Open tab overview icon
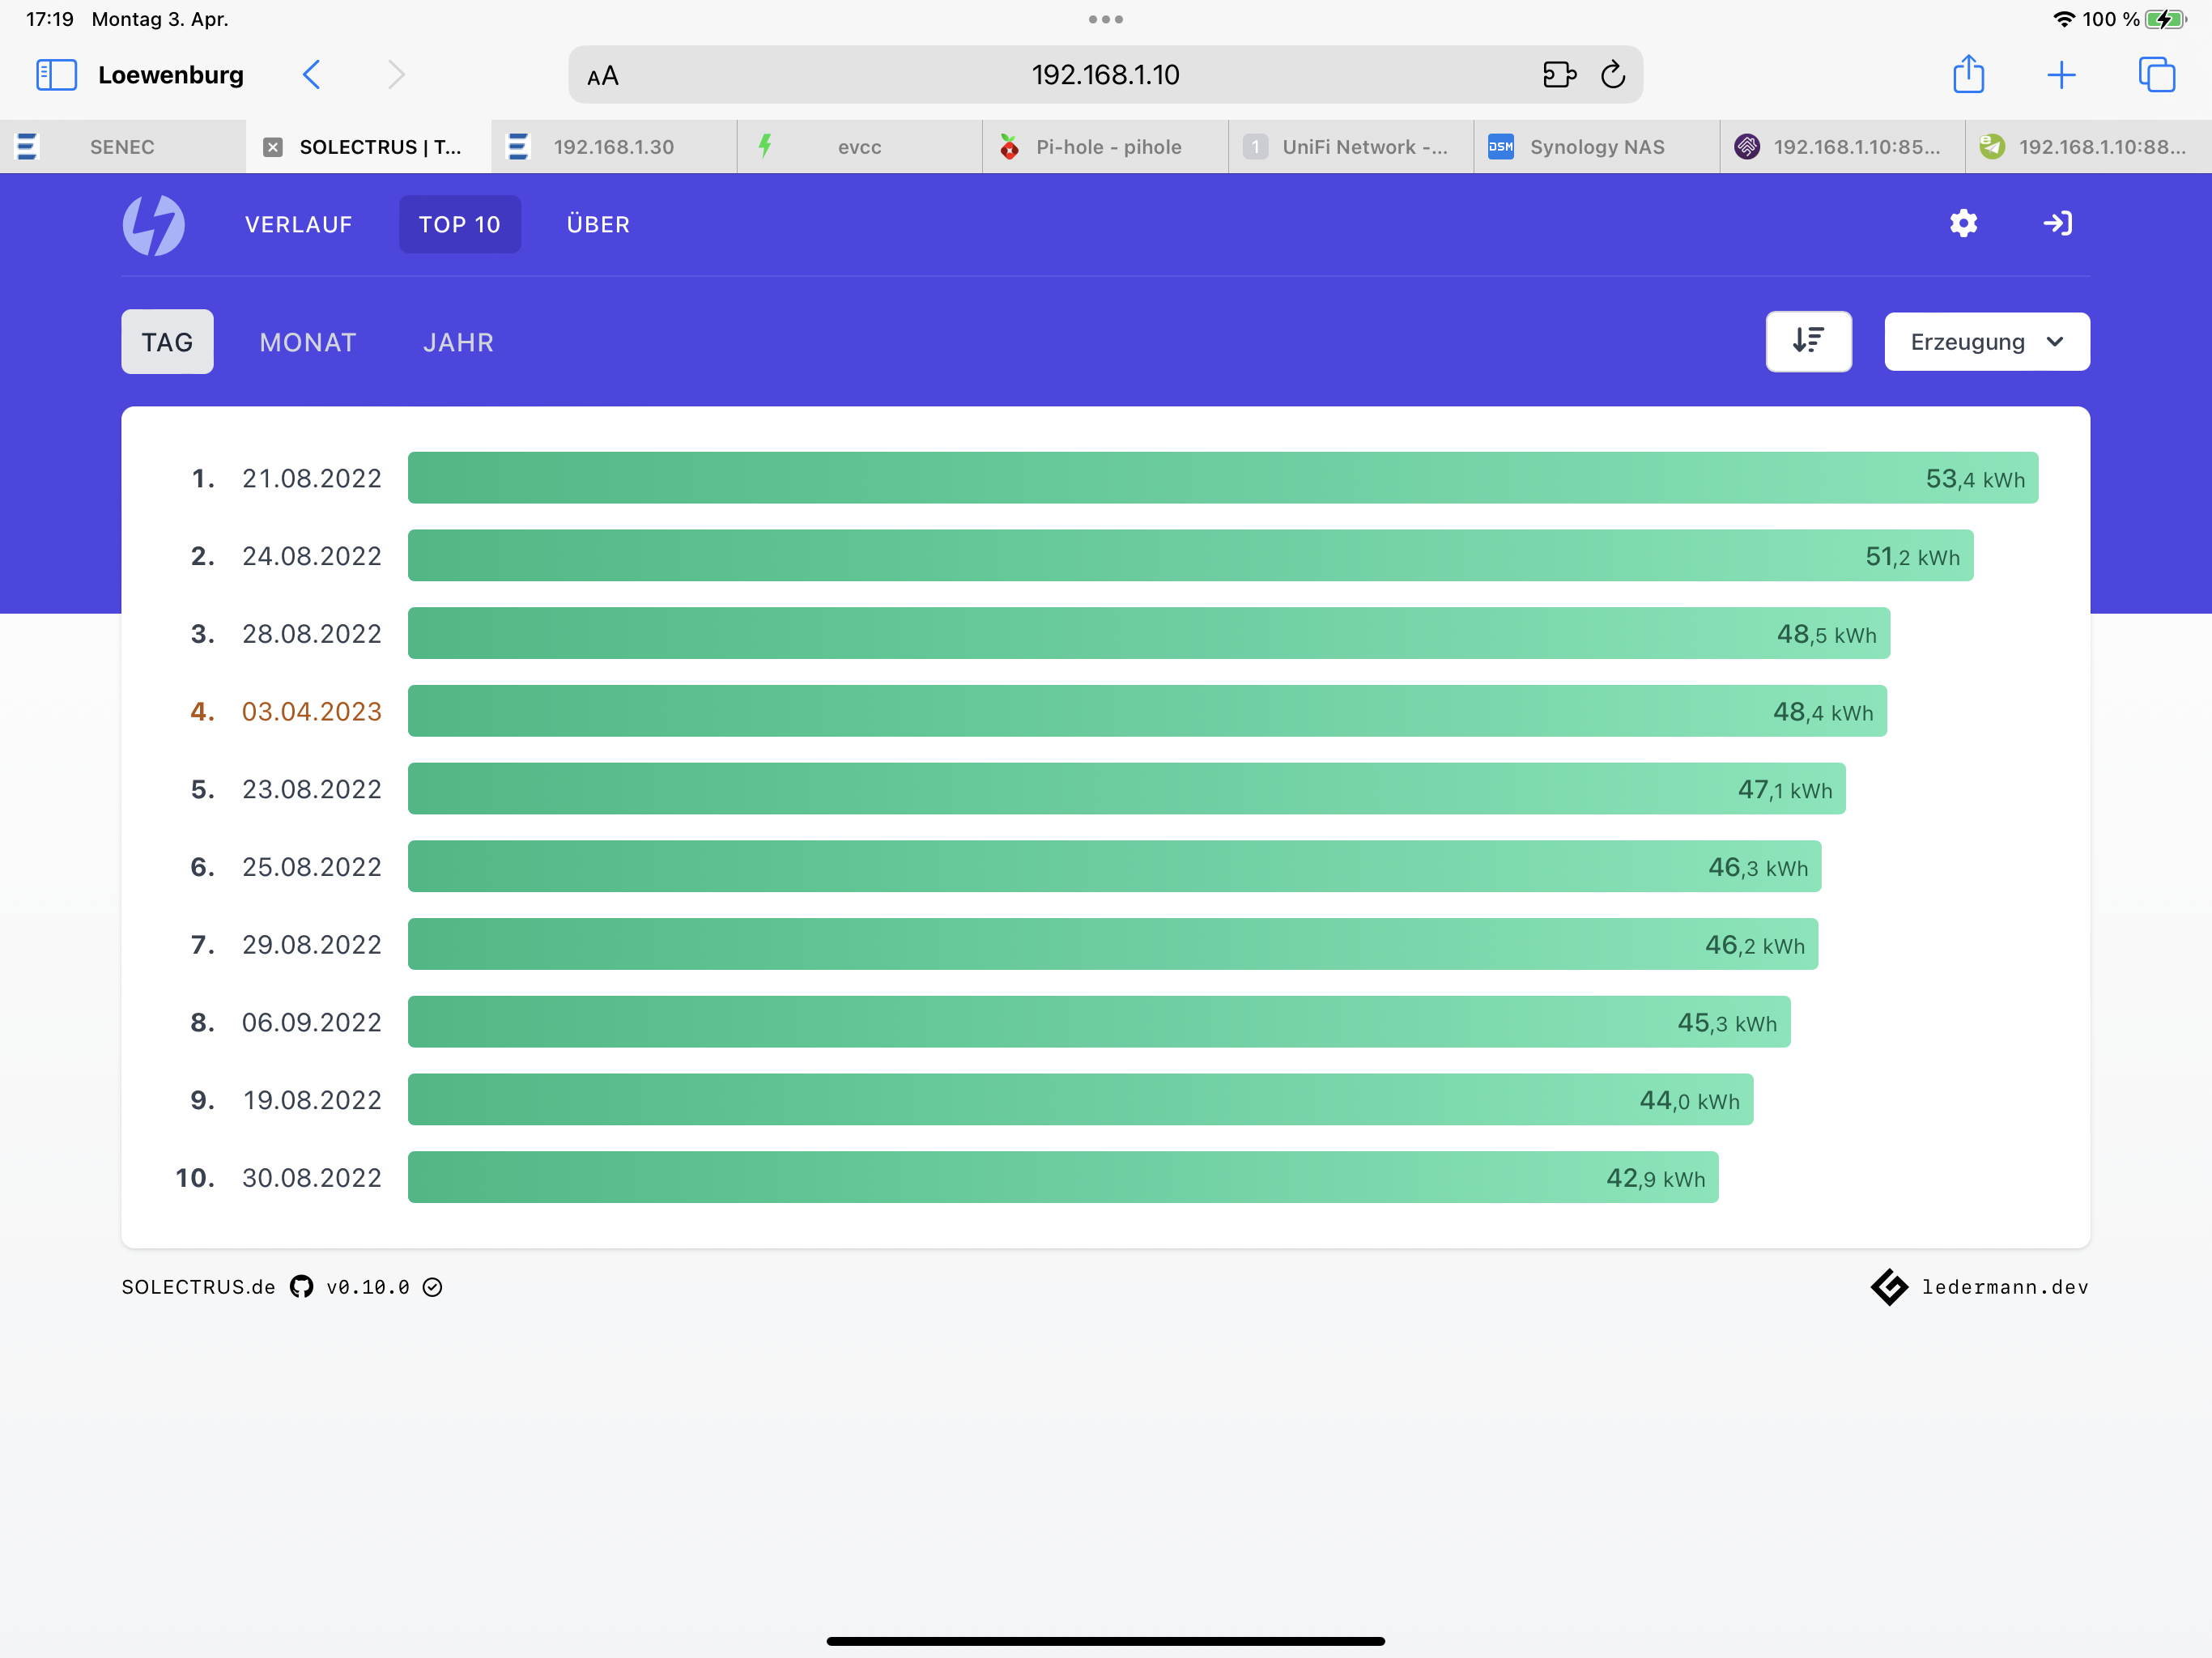 [2155, 75]
